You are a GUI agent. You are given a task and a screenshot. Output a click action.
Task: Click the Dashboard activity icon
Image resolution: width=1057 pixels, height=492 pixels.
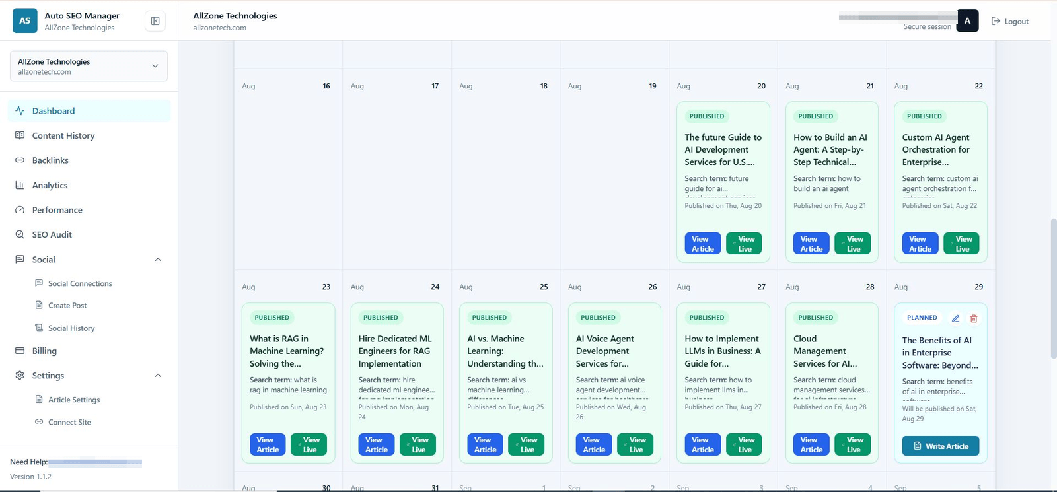pos(20,111)
